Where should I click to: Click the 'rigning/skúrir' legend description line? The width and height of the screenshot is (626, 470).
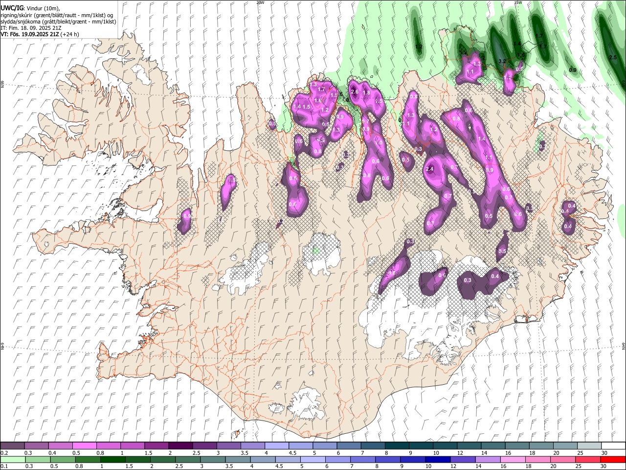(x=57, y=15)
